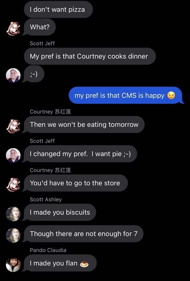
Task: Tap Pando Claudia's avatar beside flan message
Action: click(x=13, y=264)
